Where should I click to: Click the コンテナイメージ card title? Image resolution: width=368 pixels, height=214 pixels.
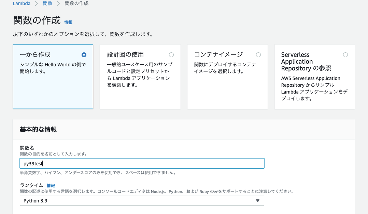click(218, 54)
